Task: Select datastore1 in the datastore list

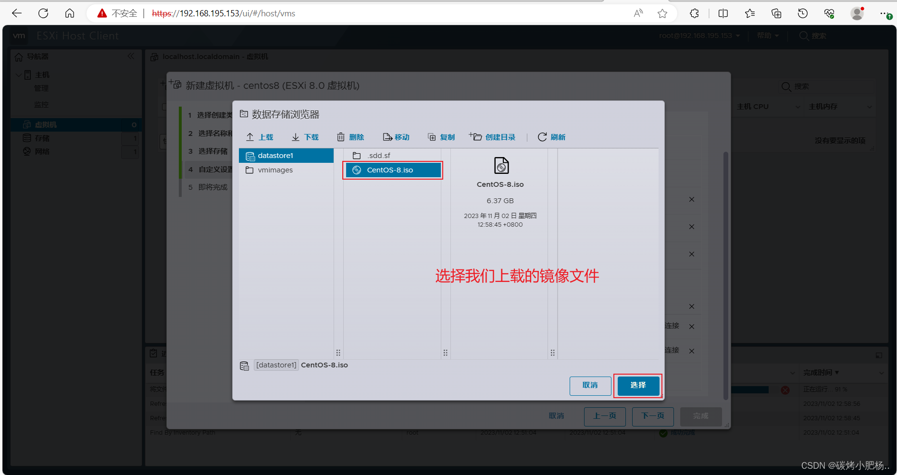Action: coord(287,156)
